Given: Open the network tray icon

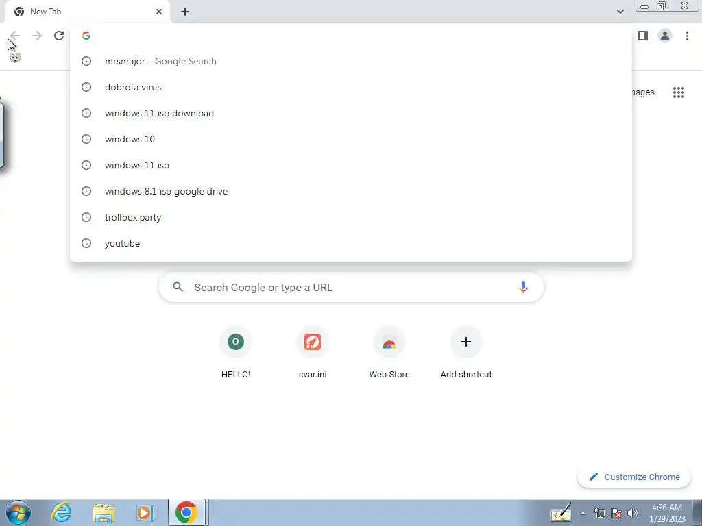Looking at the screenshot, I should 599,513.
